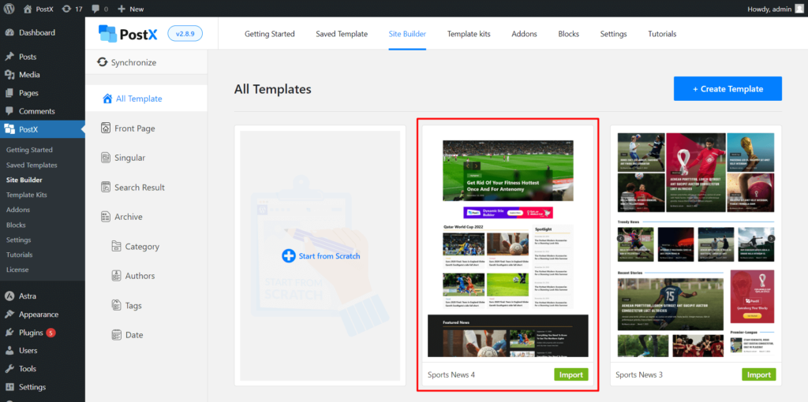This screenshot has height=402, width=808.
Task: Click the v2.8.9 version badge
Action: click(x=185, y=33)
